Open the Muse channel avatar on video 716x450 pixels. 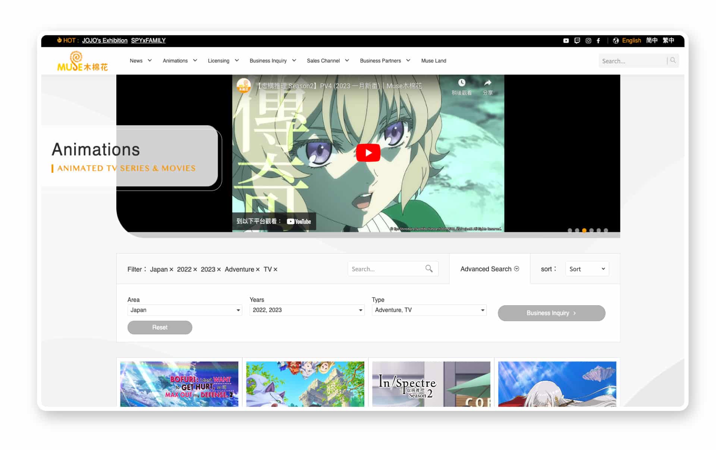point(244,86)
